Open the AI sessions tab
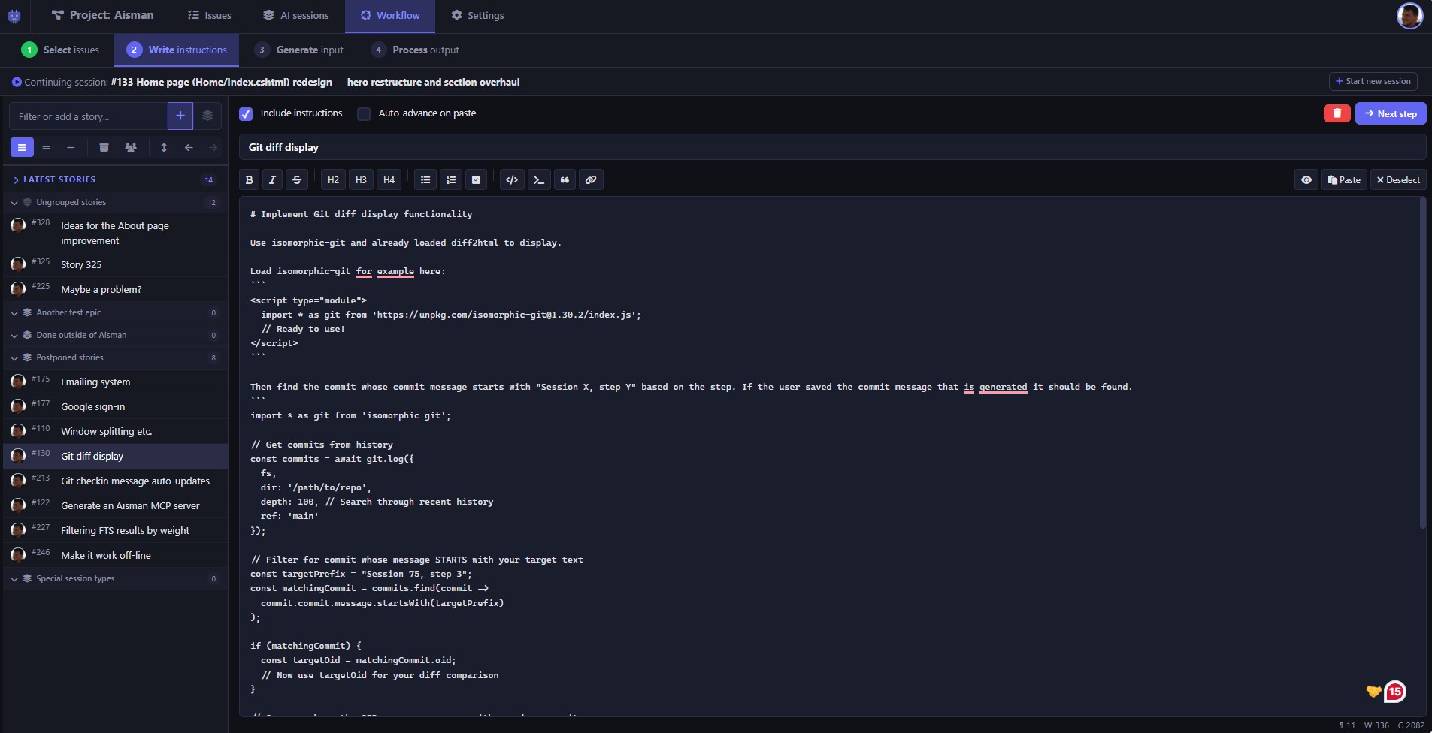 pyautogui.click(x=295, y=16)
